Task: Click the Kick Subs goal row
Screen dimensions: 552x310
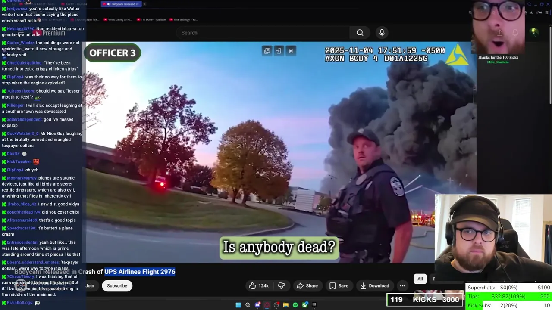Action: point(508,305)
